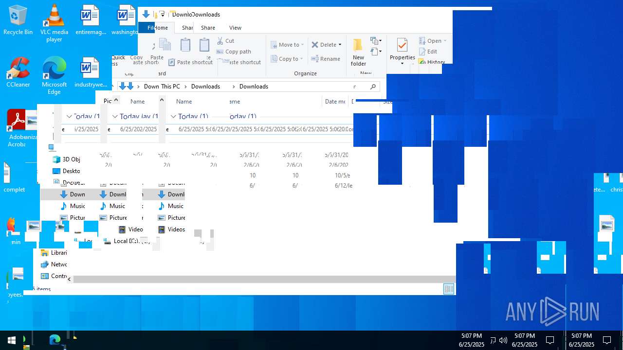Screen dimensions: 623x350
Task: Click the Cut scissors icon in ribbon
Action: [220, 41]
